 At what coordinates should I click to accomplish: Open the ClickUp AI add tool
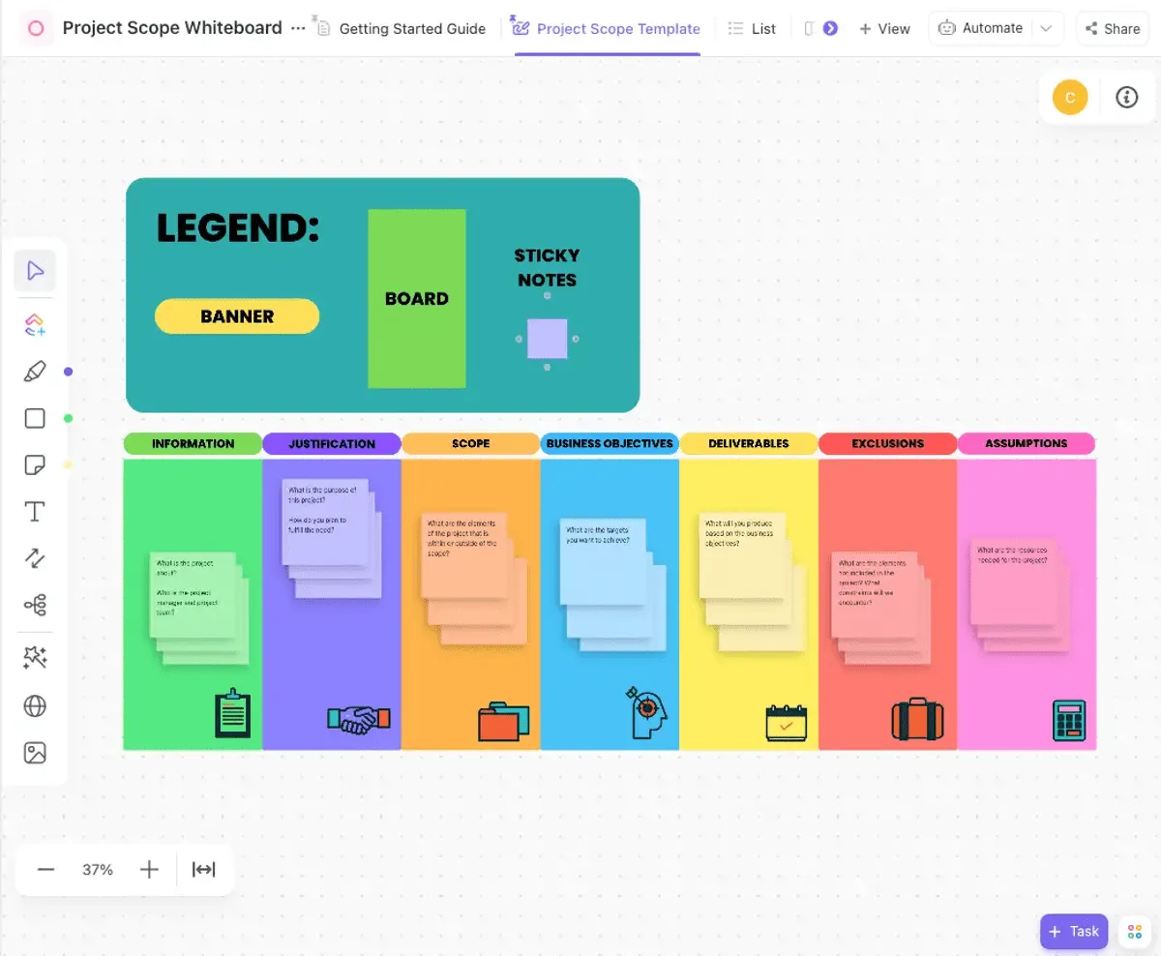pos(35,325)
